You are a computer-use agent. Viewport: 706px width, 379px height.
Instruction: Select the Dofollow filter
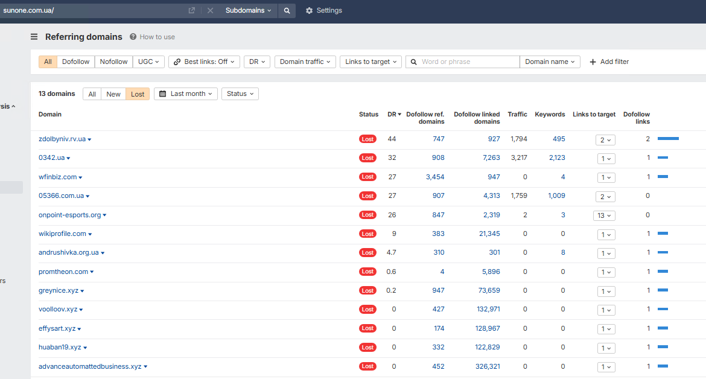[75, 62]
